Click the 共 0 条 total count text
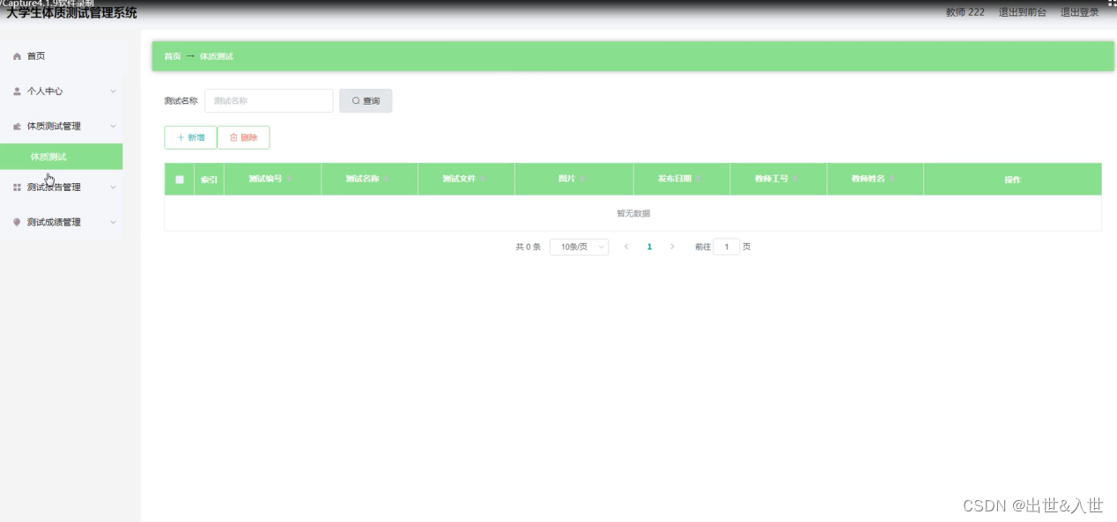 coord(528,247)
